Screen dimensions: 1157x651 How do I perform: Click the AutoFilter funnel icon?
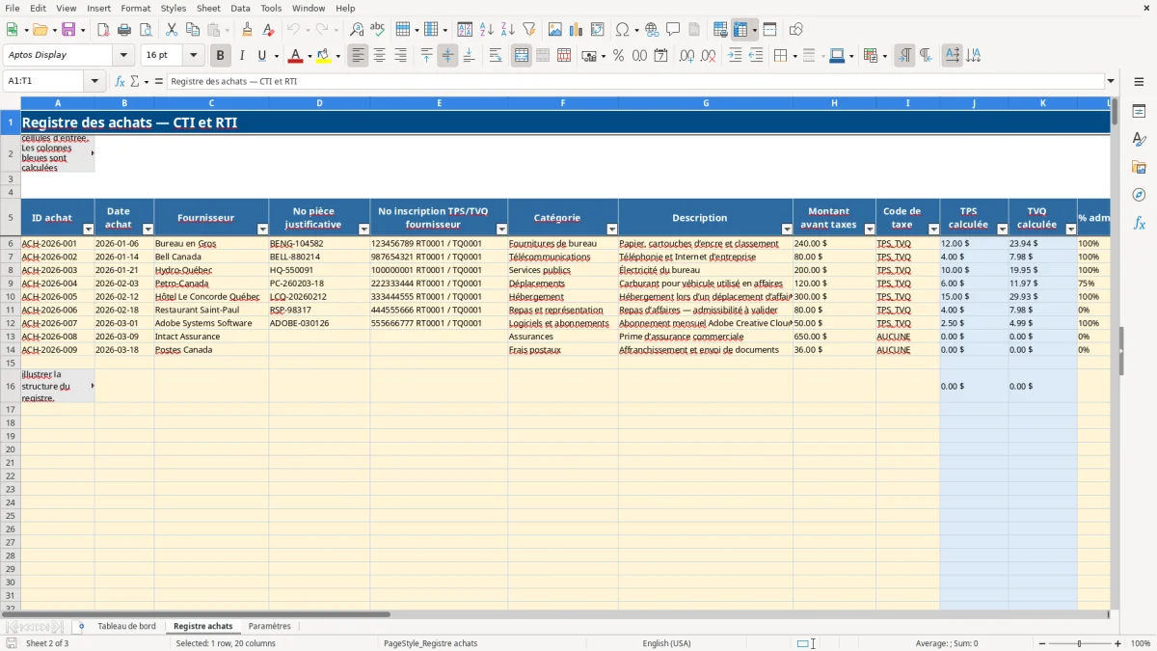pyautogui.click(x=529, y=30)
